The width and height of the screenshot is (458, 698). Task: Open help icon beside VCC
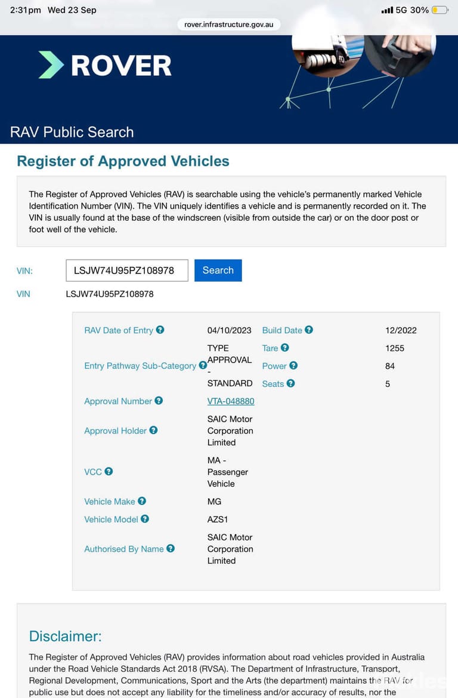(109, 472)
